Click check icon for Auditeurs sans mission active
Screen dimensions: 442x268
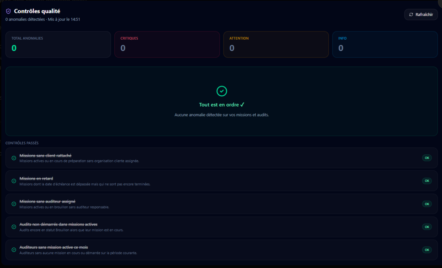coord(14,250)
